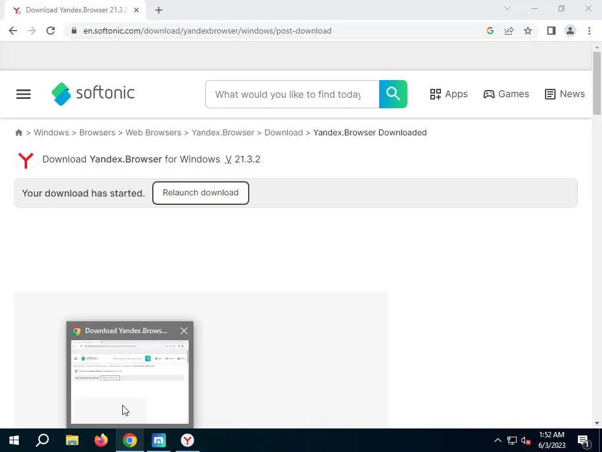Click Chrome icon in taskbar

pyautogui.click(x=130, y=440)
